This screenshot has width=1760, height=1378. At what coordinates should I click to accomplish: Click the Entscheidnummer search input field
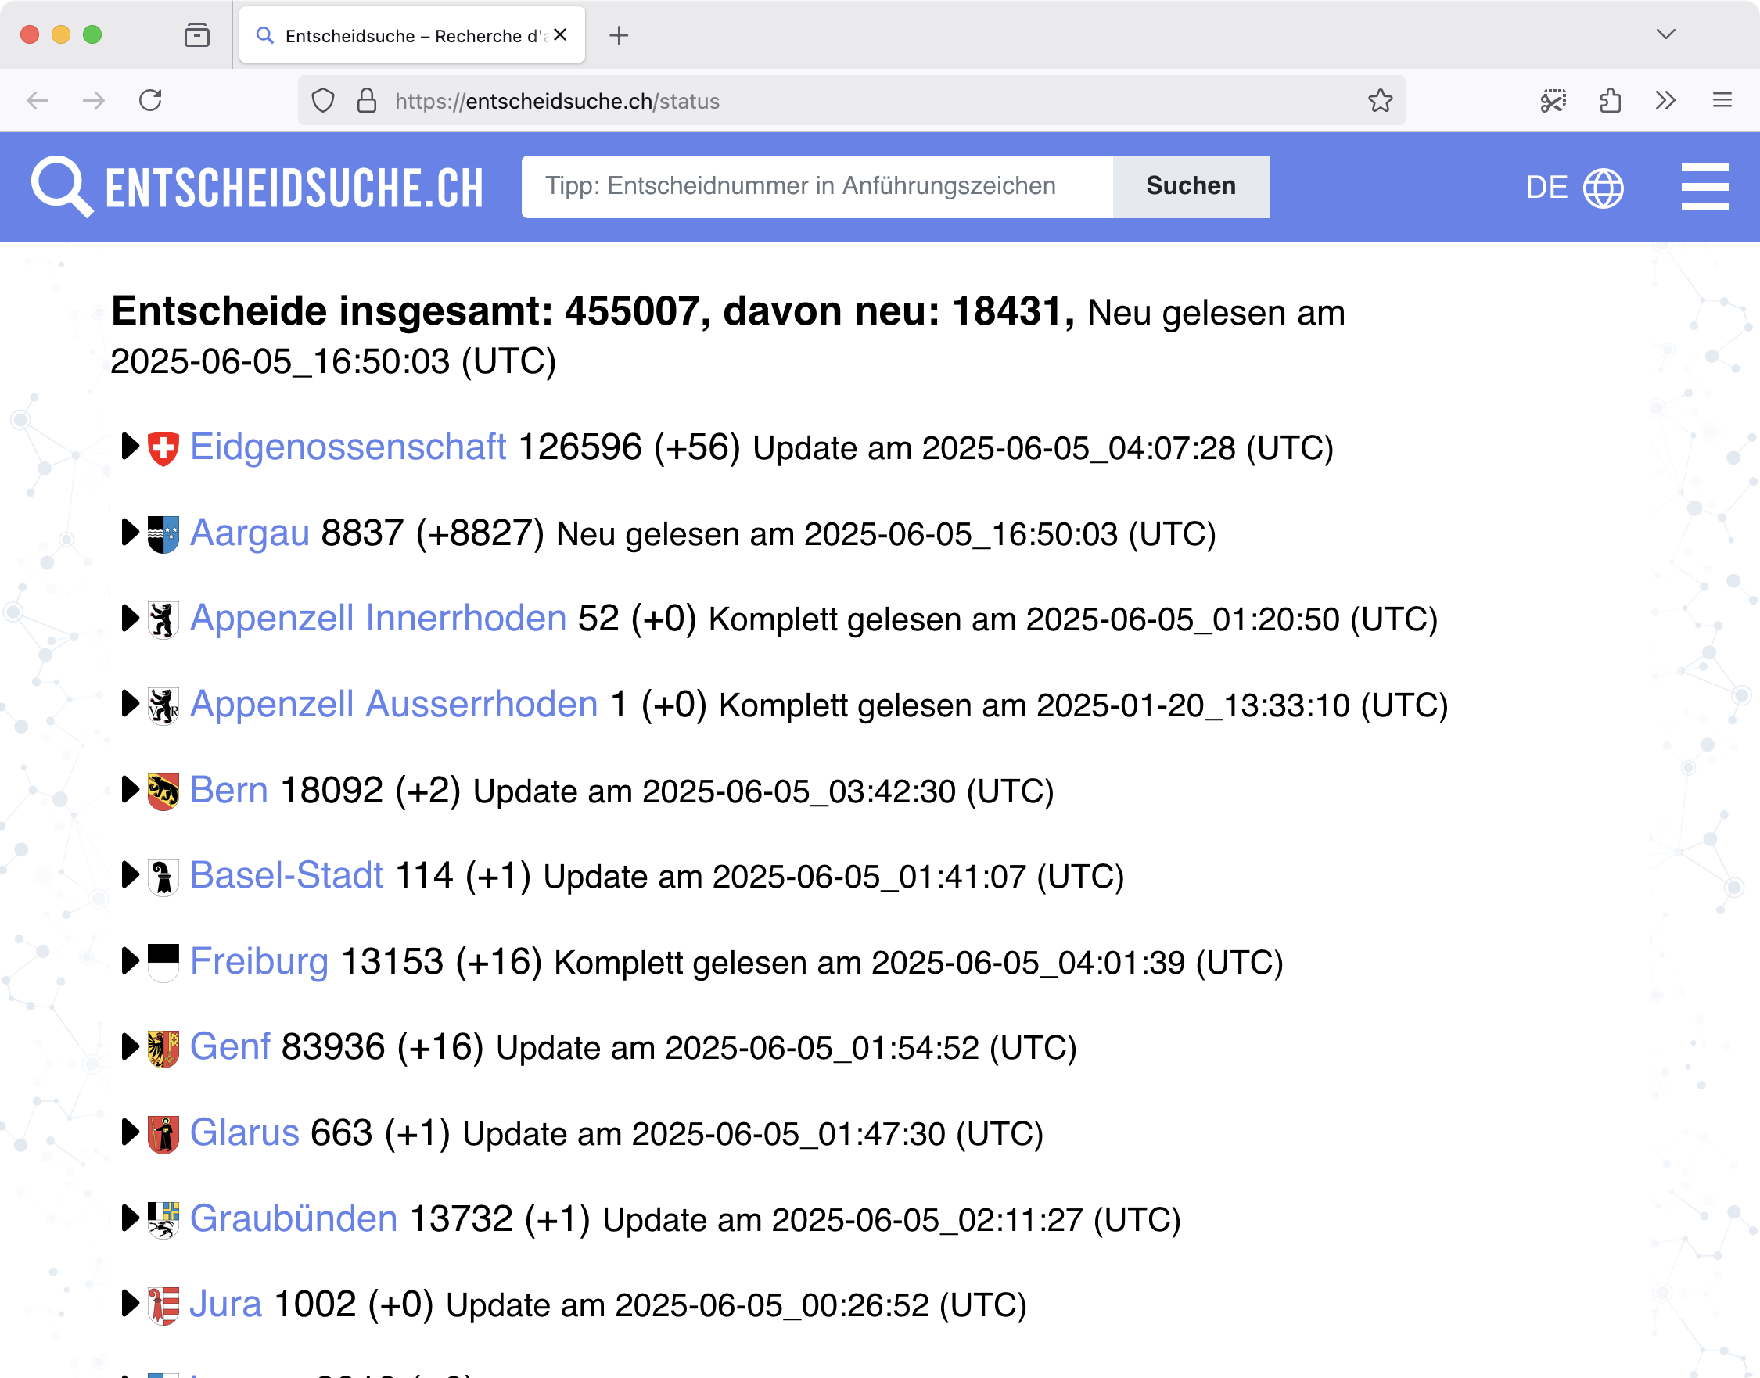coord(817,186)
